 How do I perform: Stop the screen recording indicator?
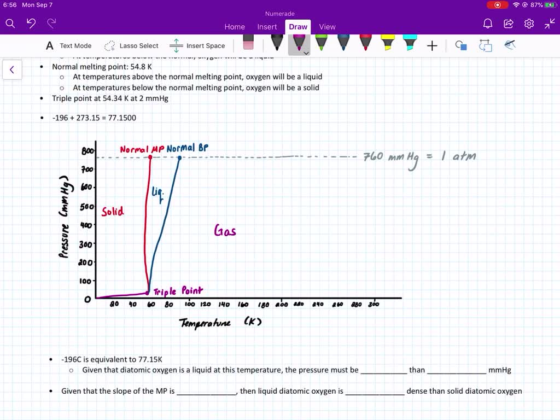pyautogui.click(x=497, y=5)
